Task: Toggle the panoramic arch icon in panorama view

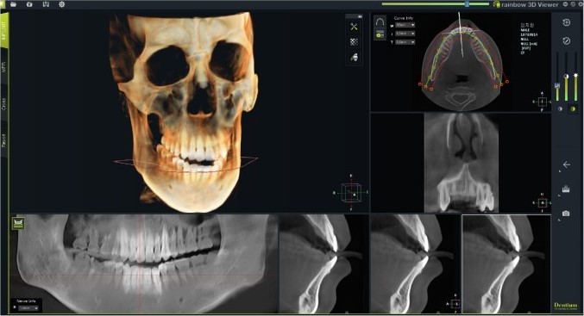Action: 18,223
